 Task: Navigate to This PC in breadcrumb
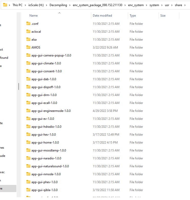tap(17, 5)
